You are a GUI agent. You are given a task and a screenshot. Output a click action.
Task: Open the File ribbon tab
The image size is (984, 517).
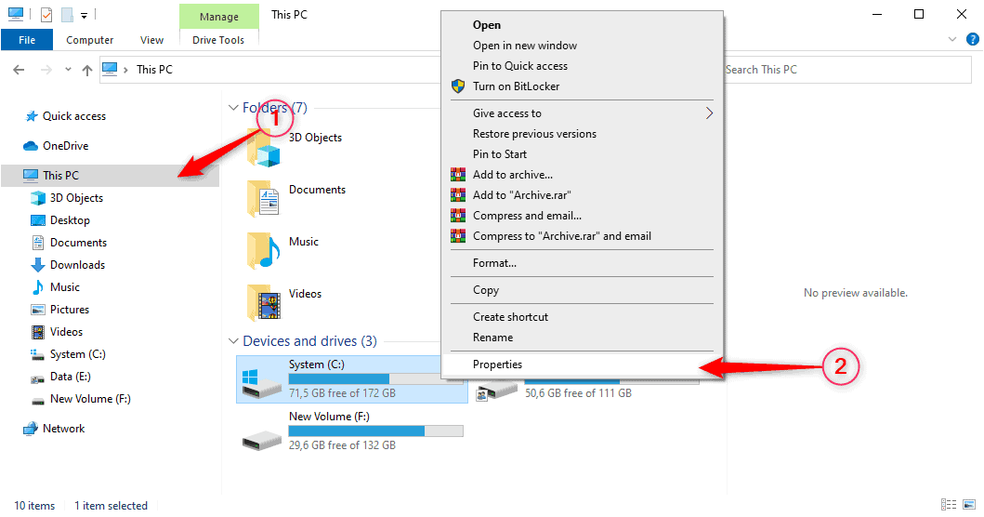[27, 40]
